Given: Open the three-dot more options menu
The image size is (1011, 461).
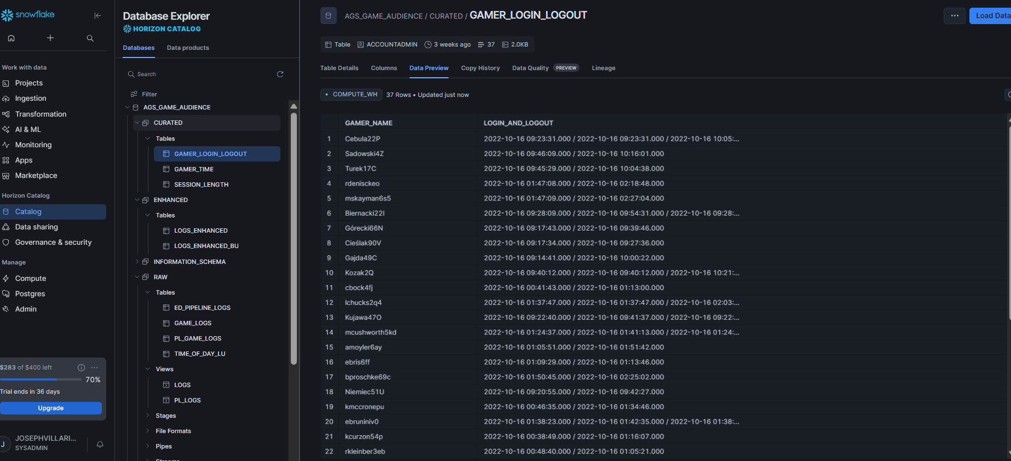Looking at the screenshot, I should point(955,16).
